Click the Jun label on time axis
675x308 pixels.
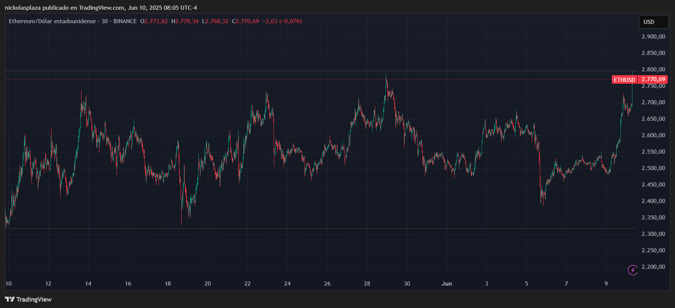[x=447, y=284]
